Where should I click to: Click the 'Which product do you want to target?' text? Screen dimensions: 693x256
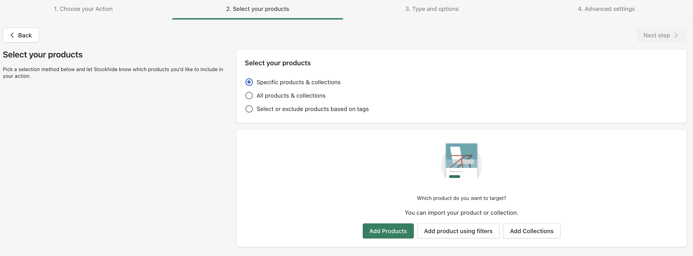click(461, 198)
